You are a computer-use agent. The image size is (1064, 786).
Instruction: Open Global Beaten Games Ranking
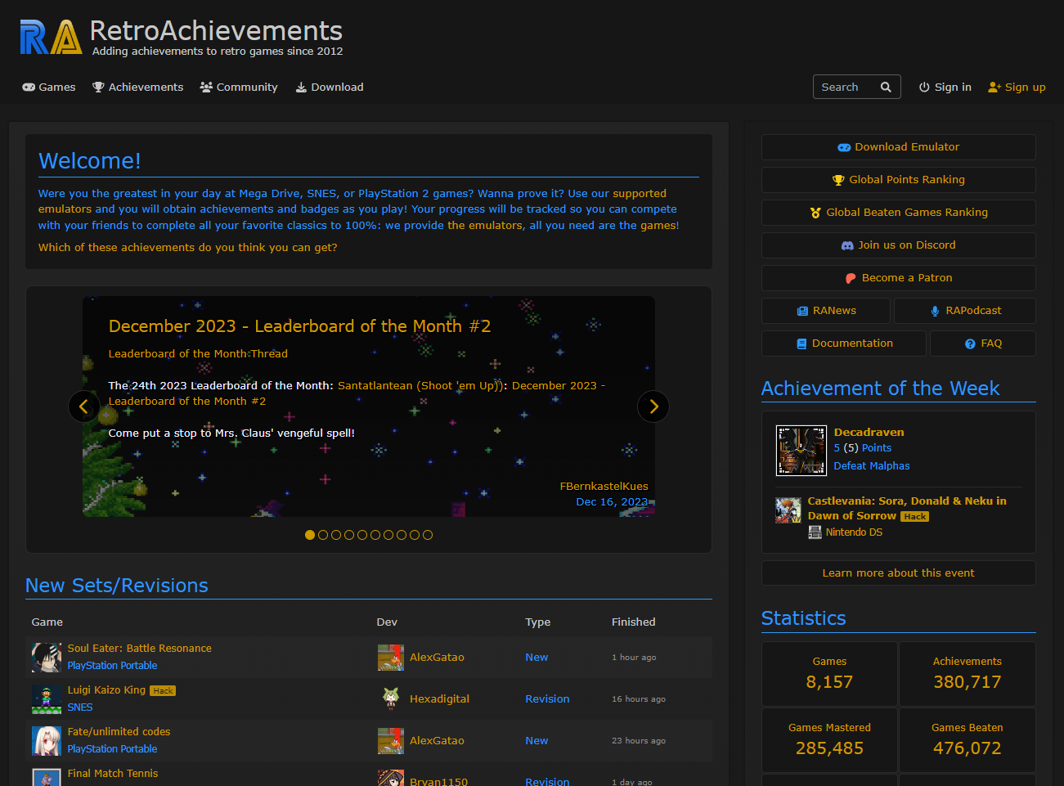(x=899, y=213)
